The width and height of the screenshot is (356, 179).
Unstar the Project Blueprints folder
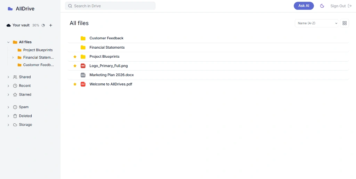click(x=75, y=57)
